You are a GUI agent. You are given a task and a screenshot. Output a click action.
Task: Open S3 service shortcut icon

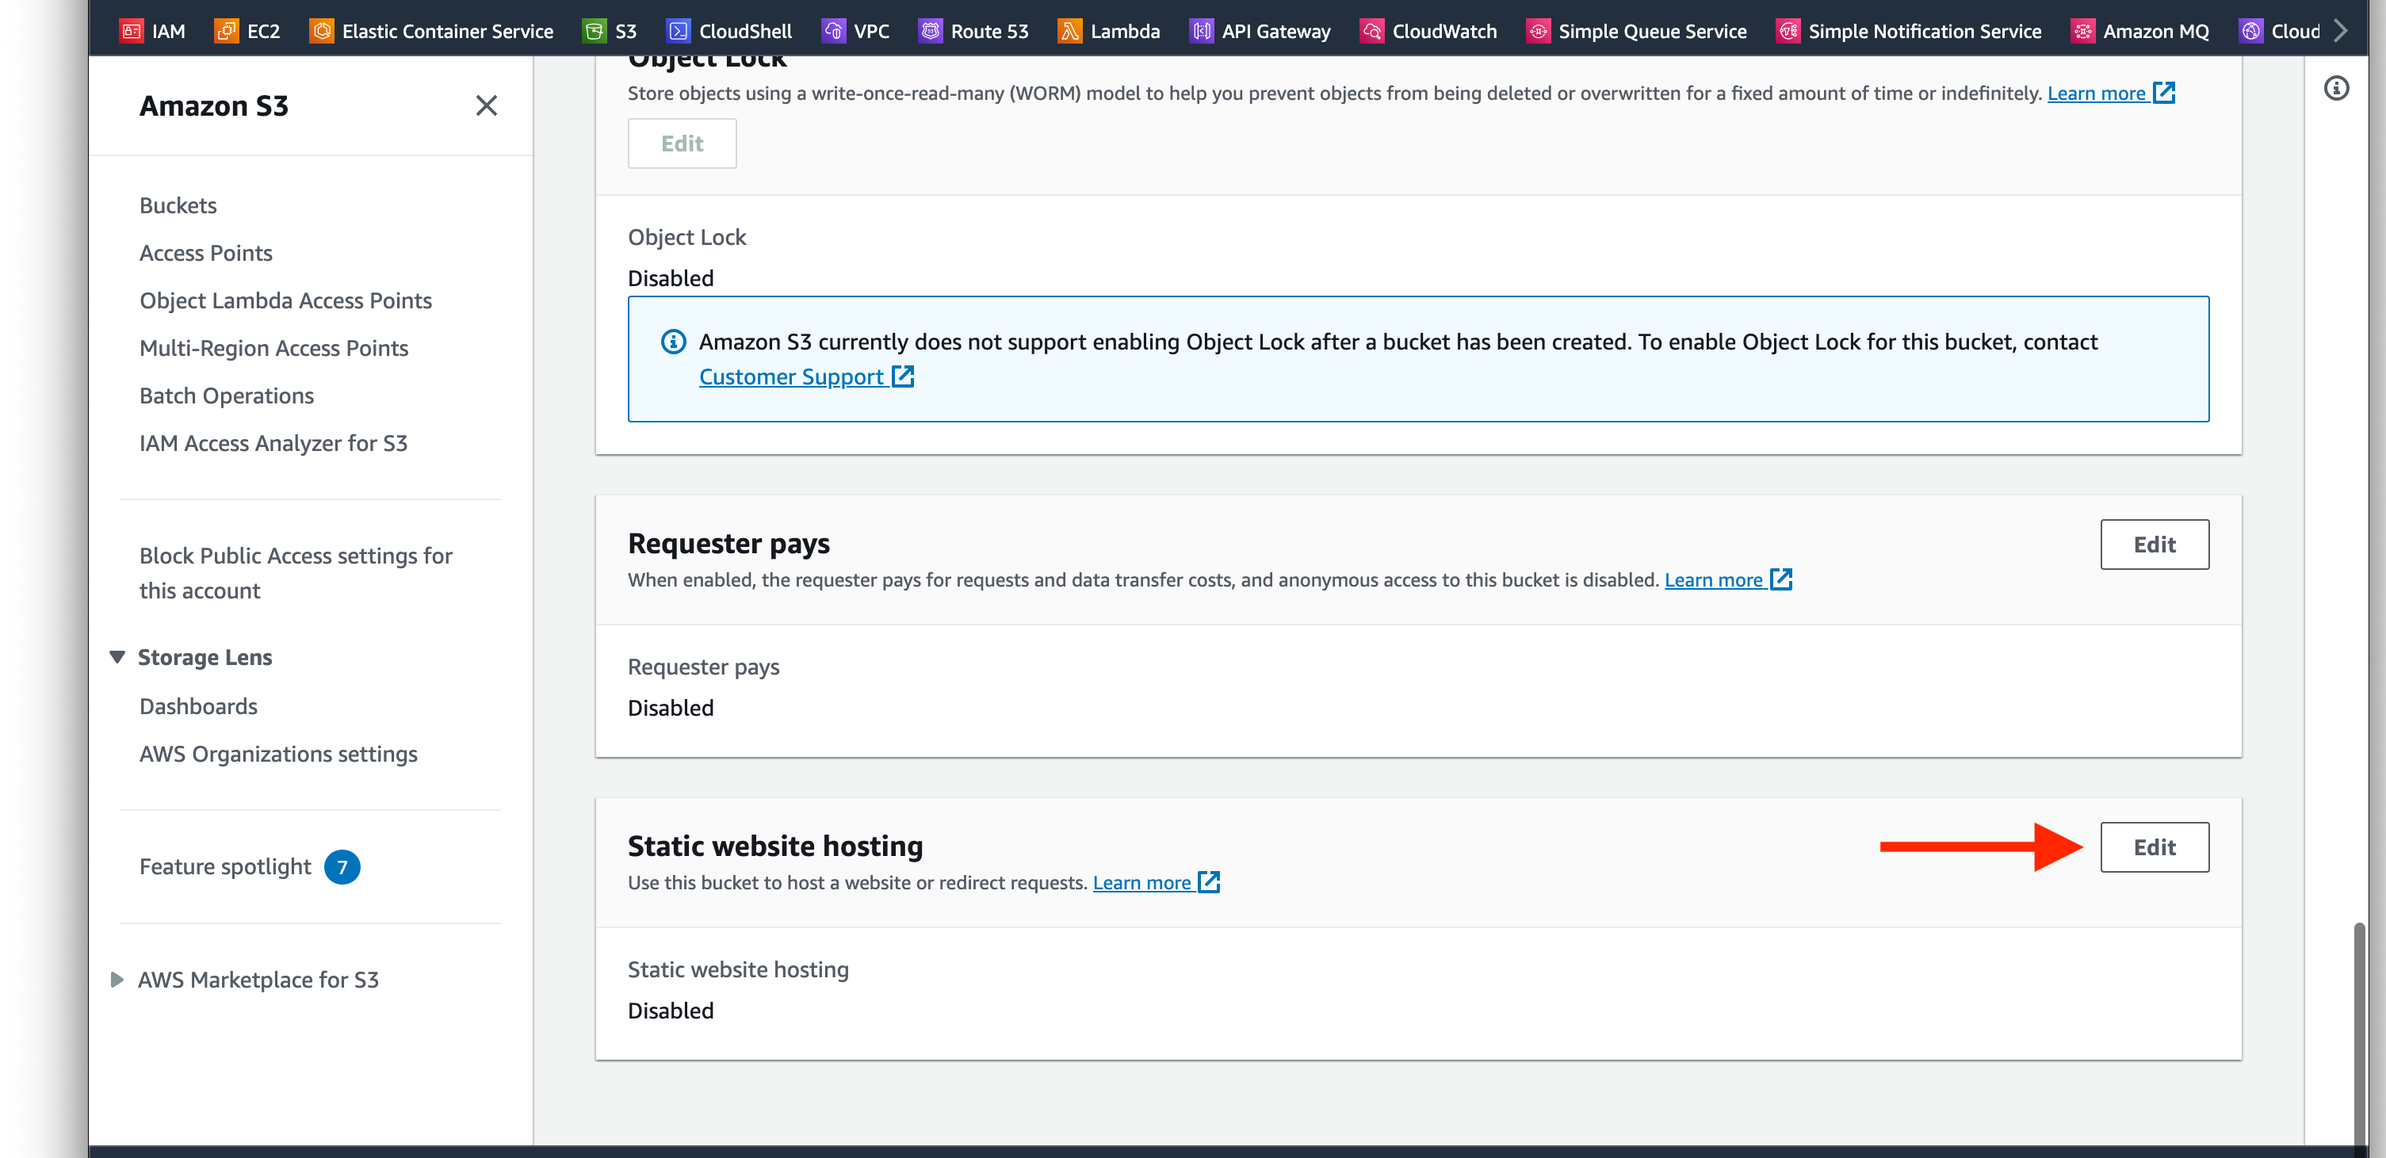coord(595,31)
